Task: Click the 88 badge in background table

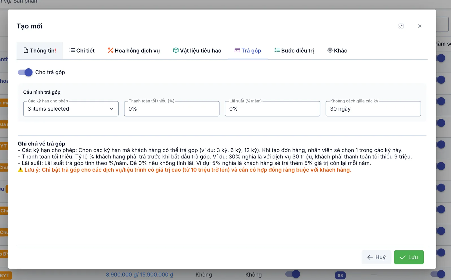Action: 340,275
